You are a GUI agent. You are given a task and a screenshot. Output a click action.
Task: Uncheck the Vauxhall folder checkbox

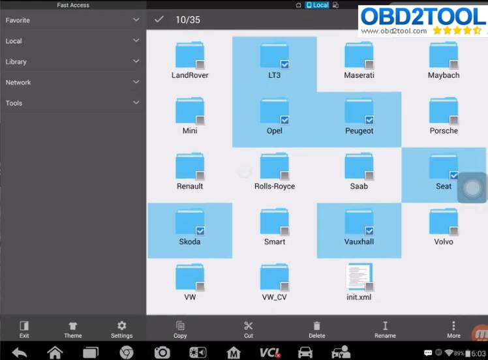[x=369, y=231]
